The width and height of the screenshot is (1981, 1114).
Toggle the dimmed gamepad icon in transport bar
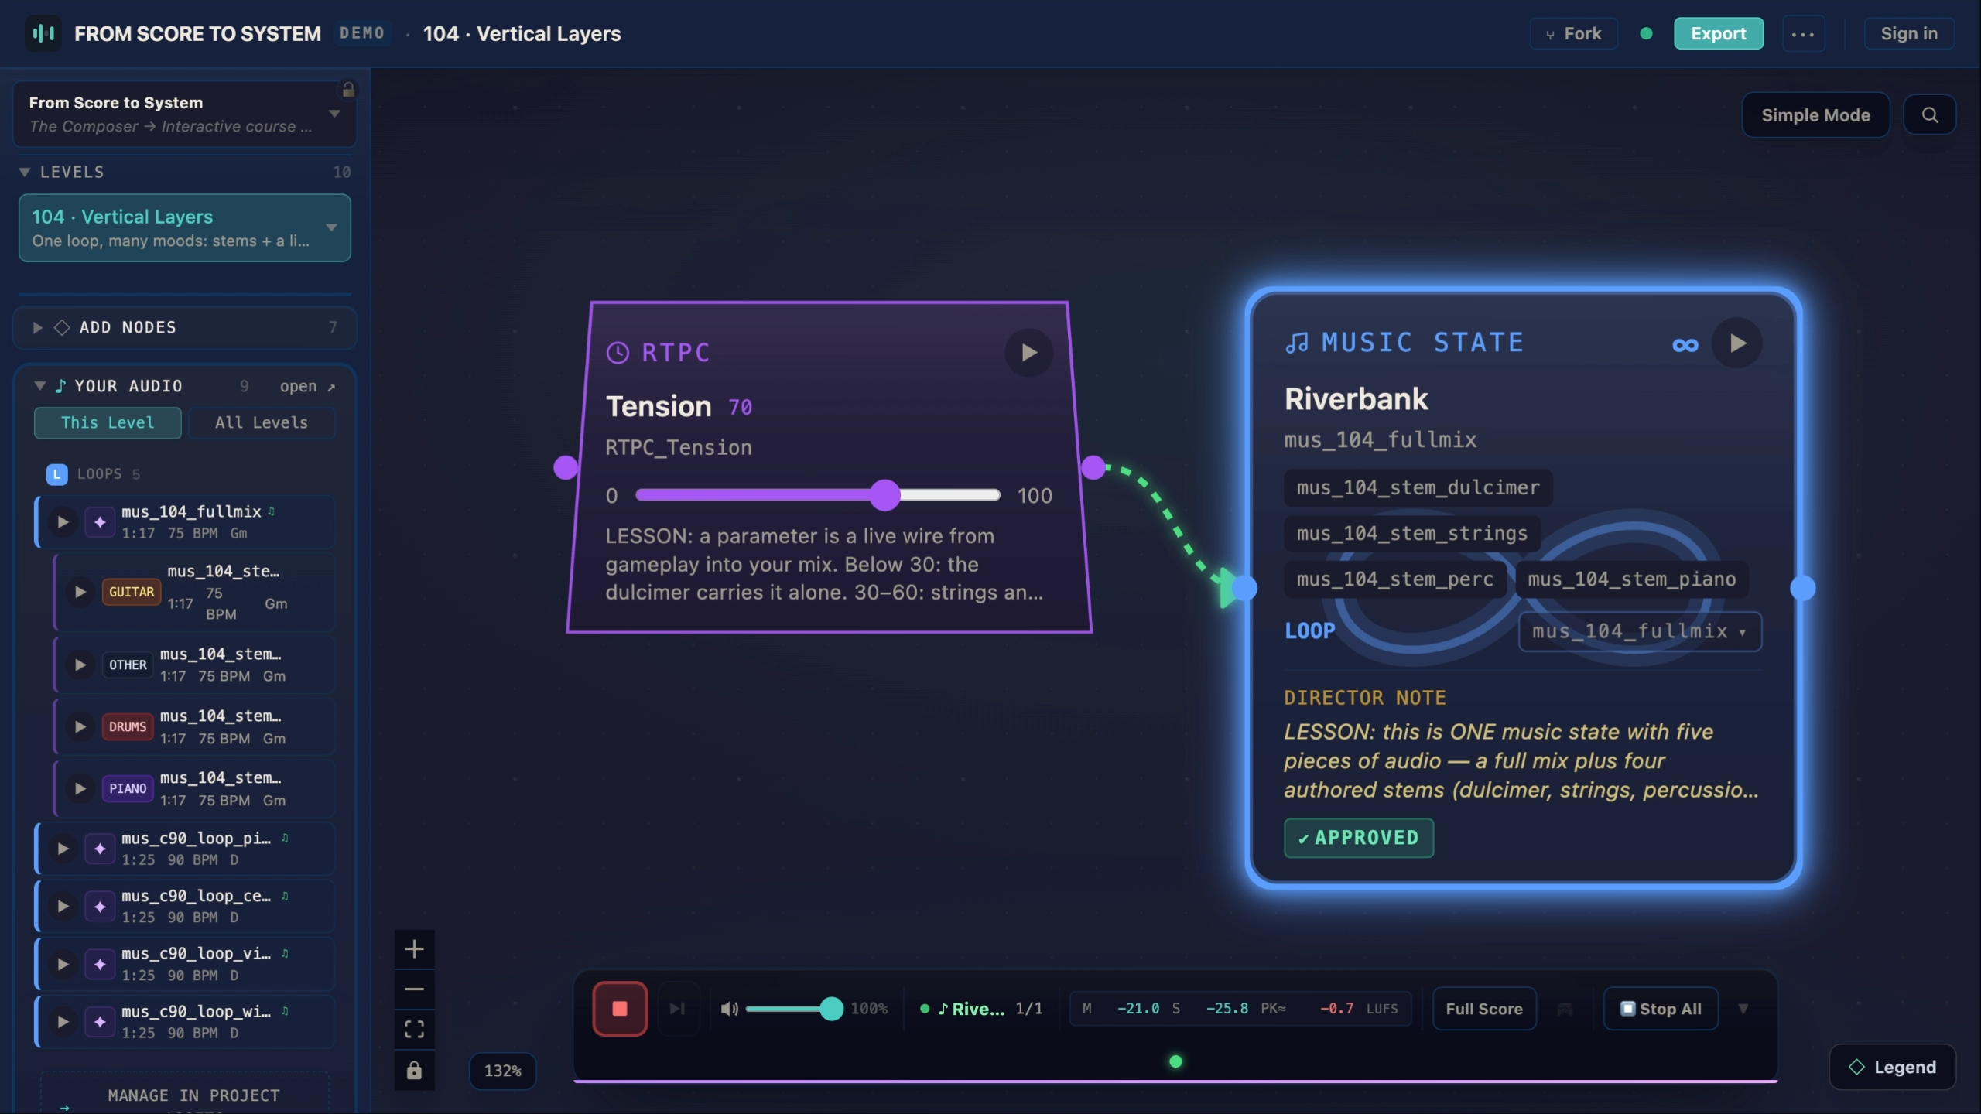pyautogui.click(x=1565, y=1009)
